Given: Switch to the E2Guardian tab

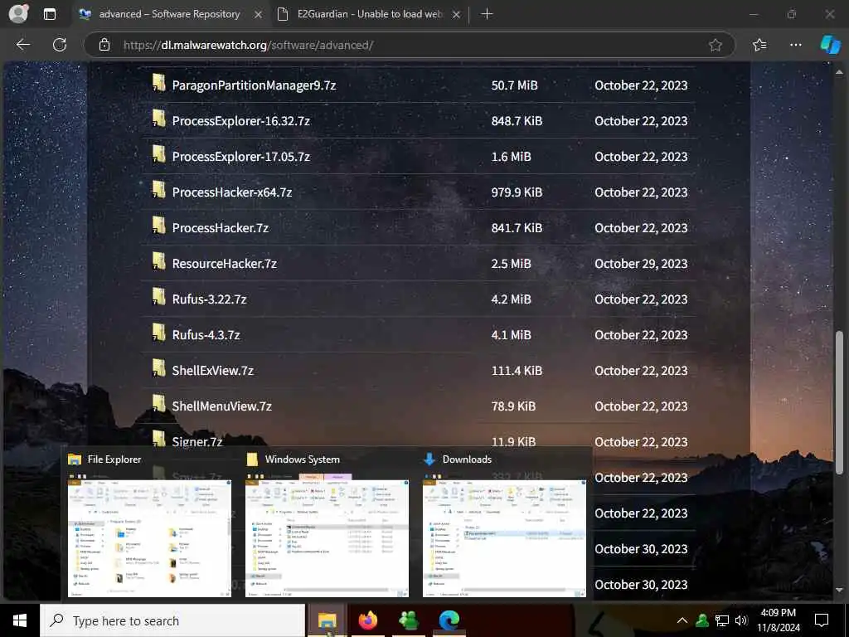Looking at the screenshot, I should pos(369,14).
